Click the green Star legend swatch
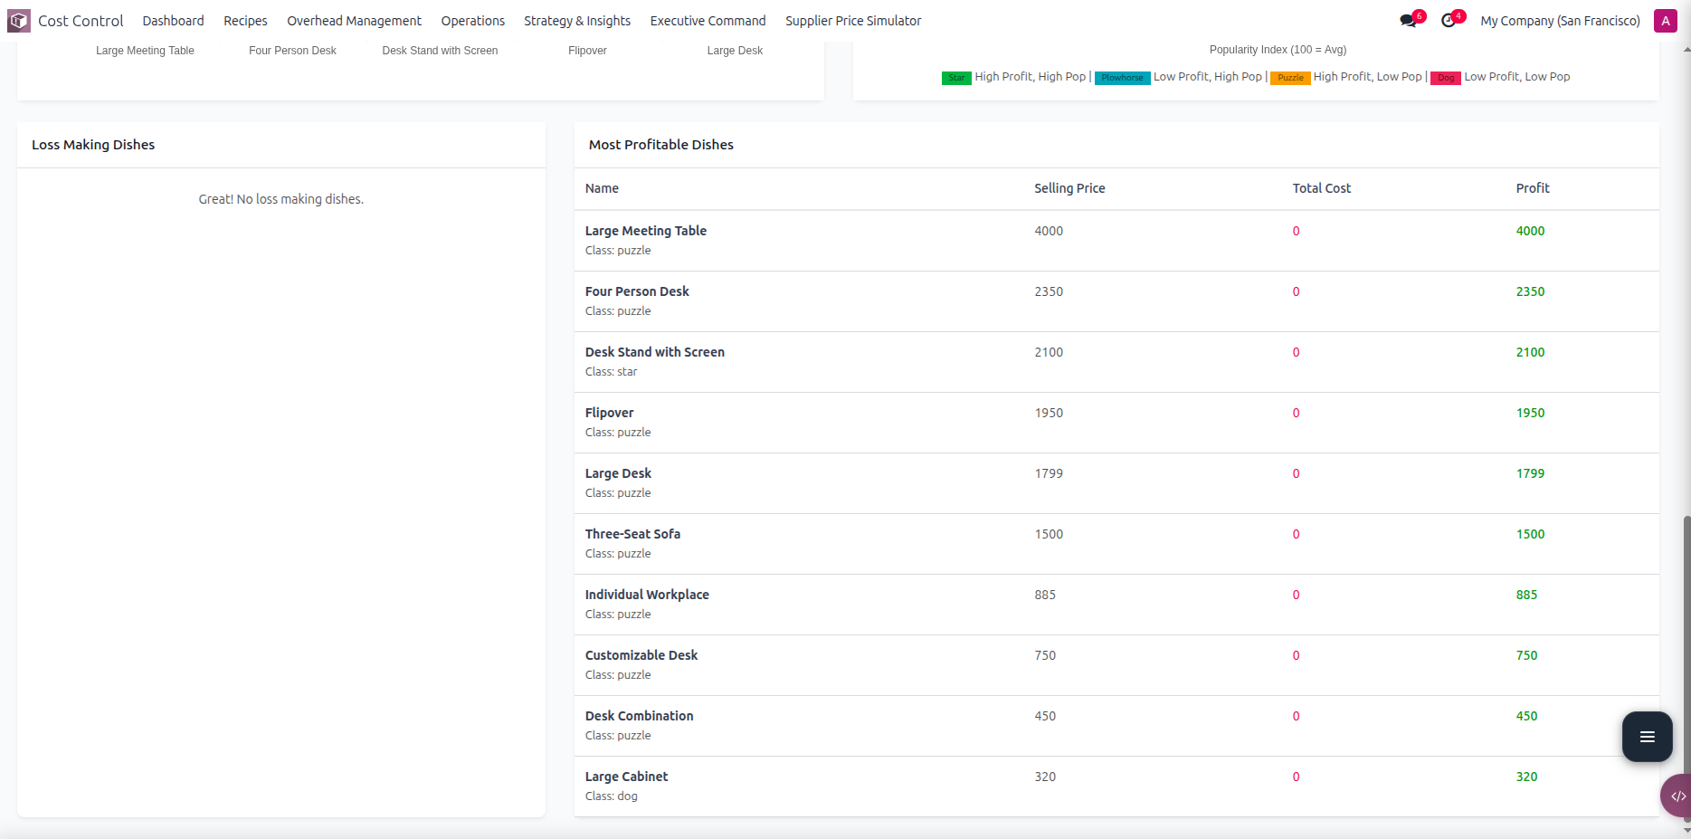Screen dimensions: 1691x839 click(956, 78)
